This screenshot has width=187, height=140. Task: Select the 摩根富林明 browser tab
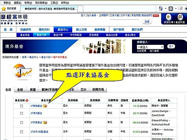point(49,9)
